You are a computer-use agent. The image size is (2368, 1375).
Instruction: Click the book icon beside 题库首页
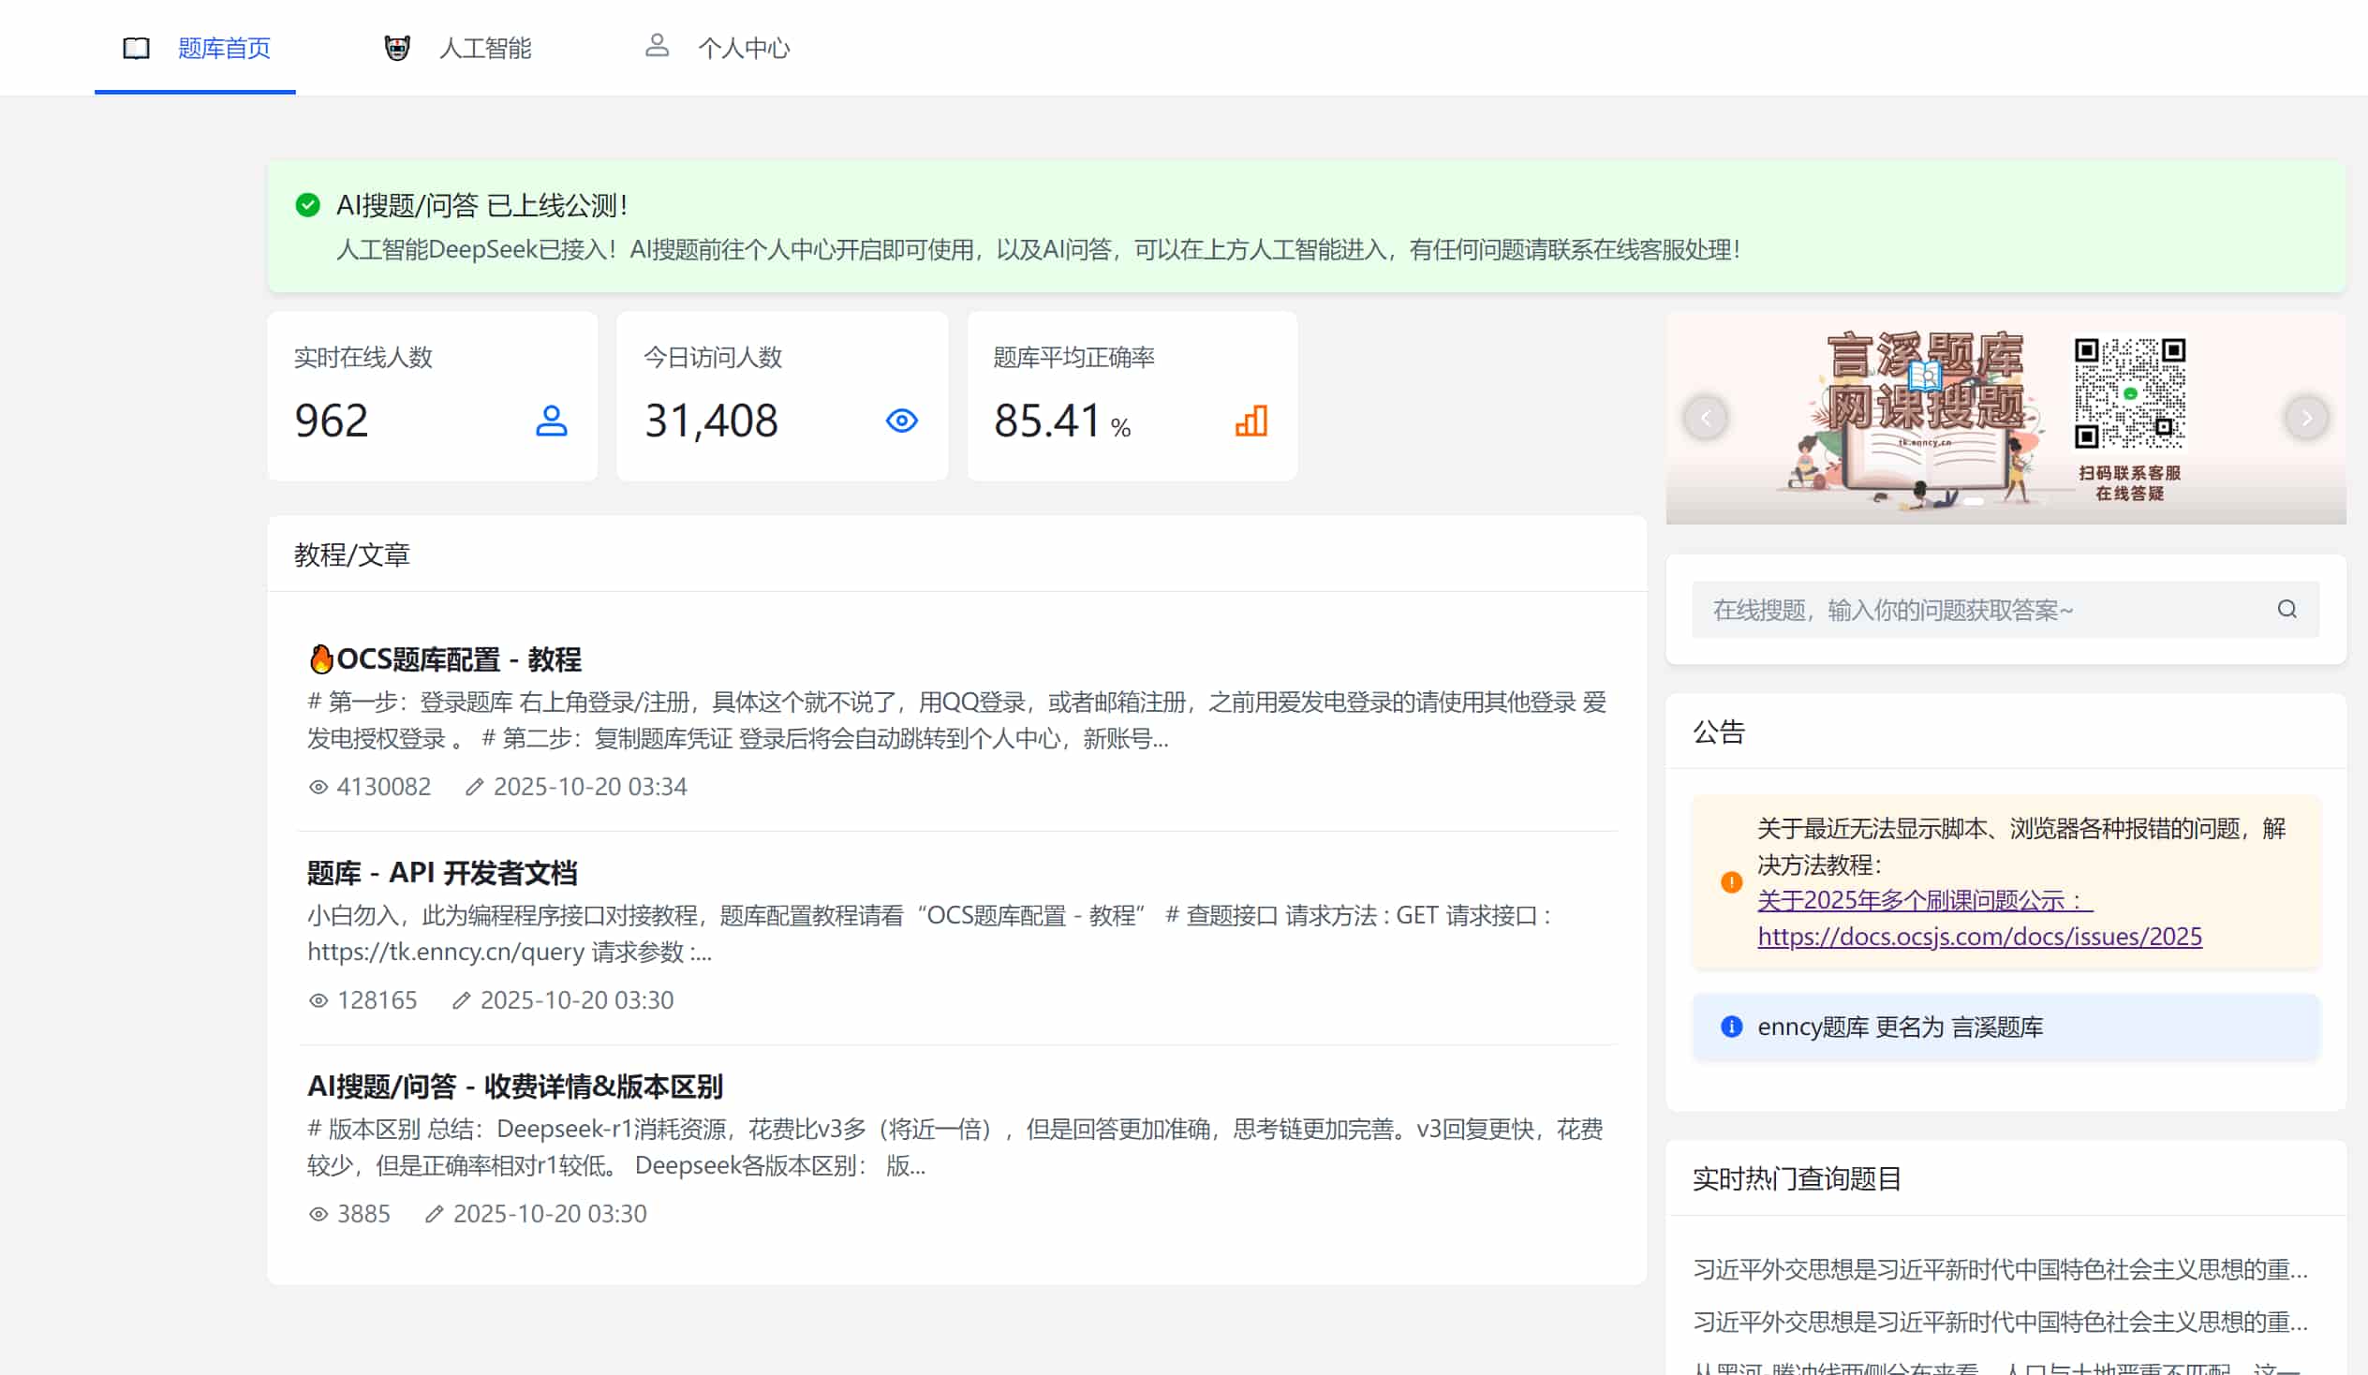(x=136, y=48)
